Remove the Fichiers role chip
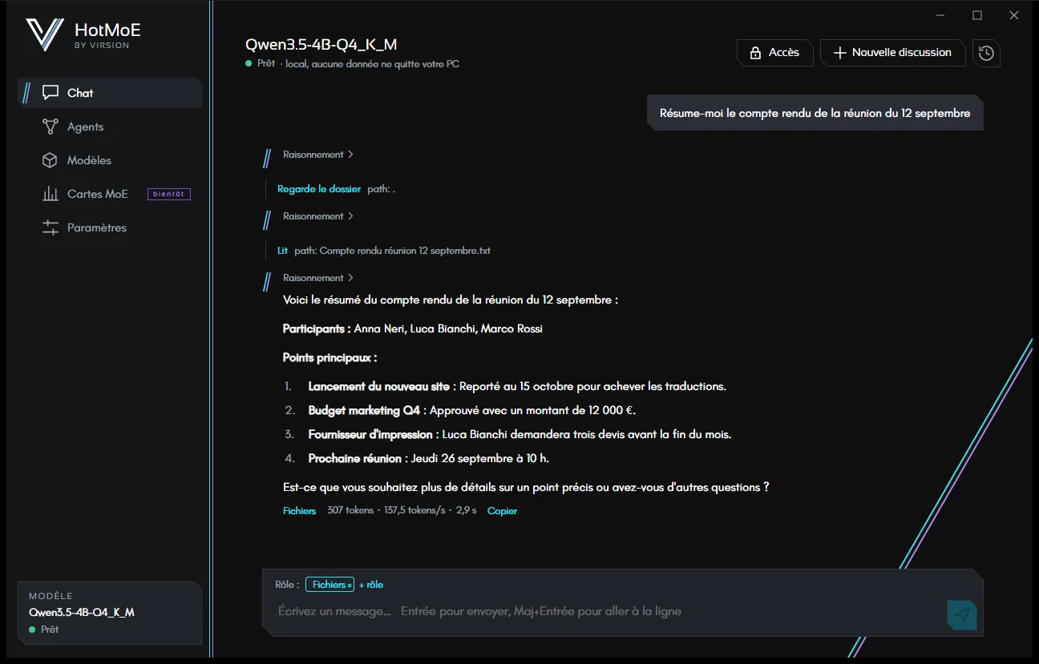This screenshot has height=664, width=1039. 350,586
